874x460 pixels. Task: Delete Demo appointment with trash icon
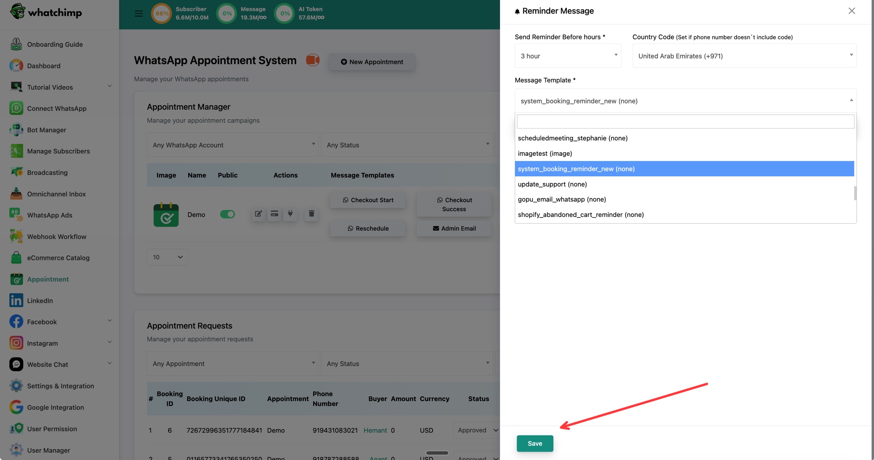(312, 214)
